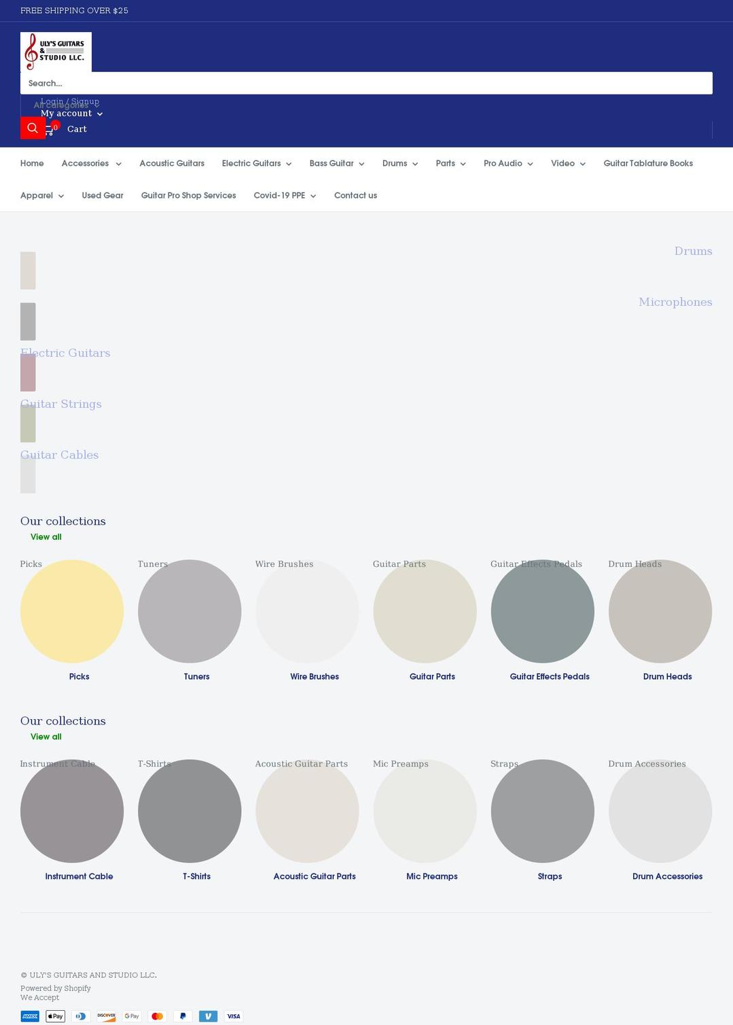
Task: Expand the Accessories menu
Action: 91,163
